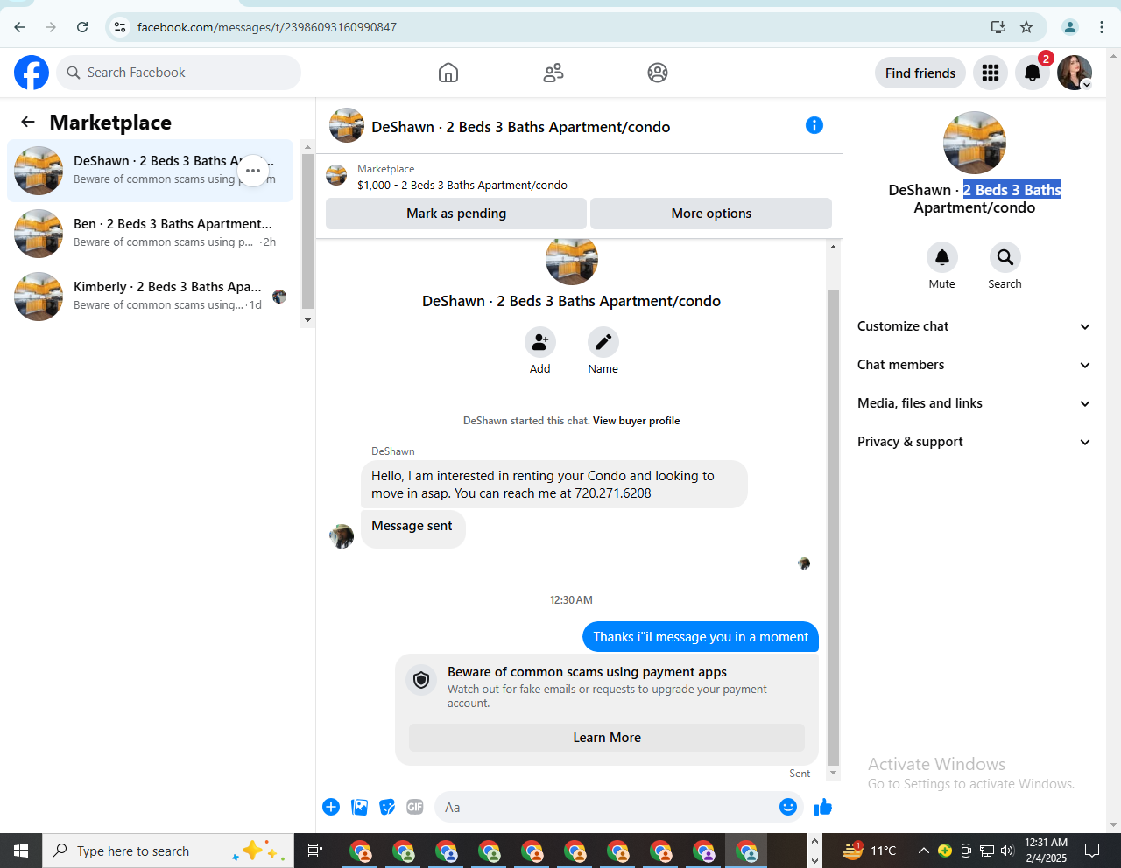Open the Windows Start menu
Screen dimensions: 1121x868
(x=21, y=850)
